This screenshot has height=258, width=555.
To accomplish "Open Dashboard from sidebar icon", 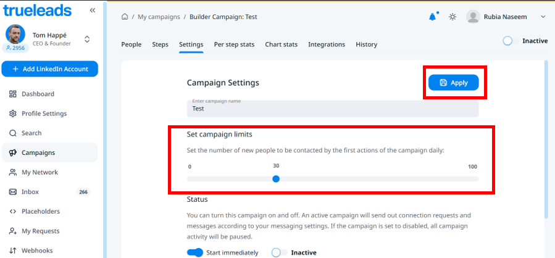I will click(13, 94).
